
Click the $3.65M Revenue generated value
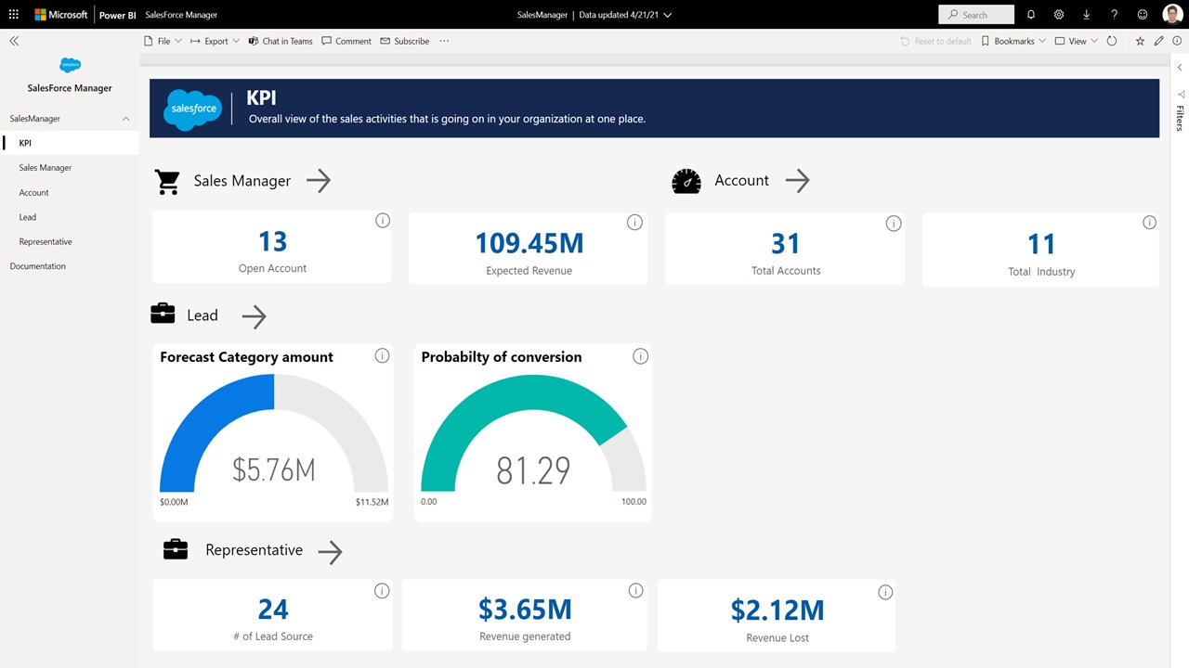(x=525, y=610)
